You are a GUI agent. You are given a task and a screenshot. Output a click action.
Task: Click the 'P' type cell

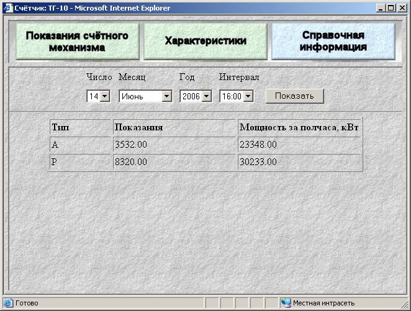80,162
